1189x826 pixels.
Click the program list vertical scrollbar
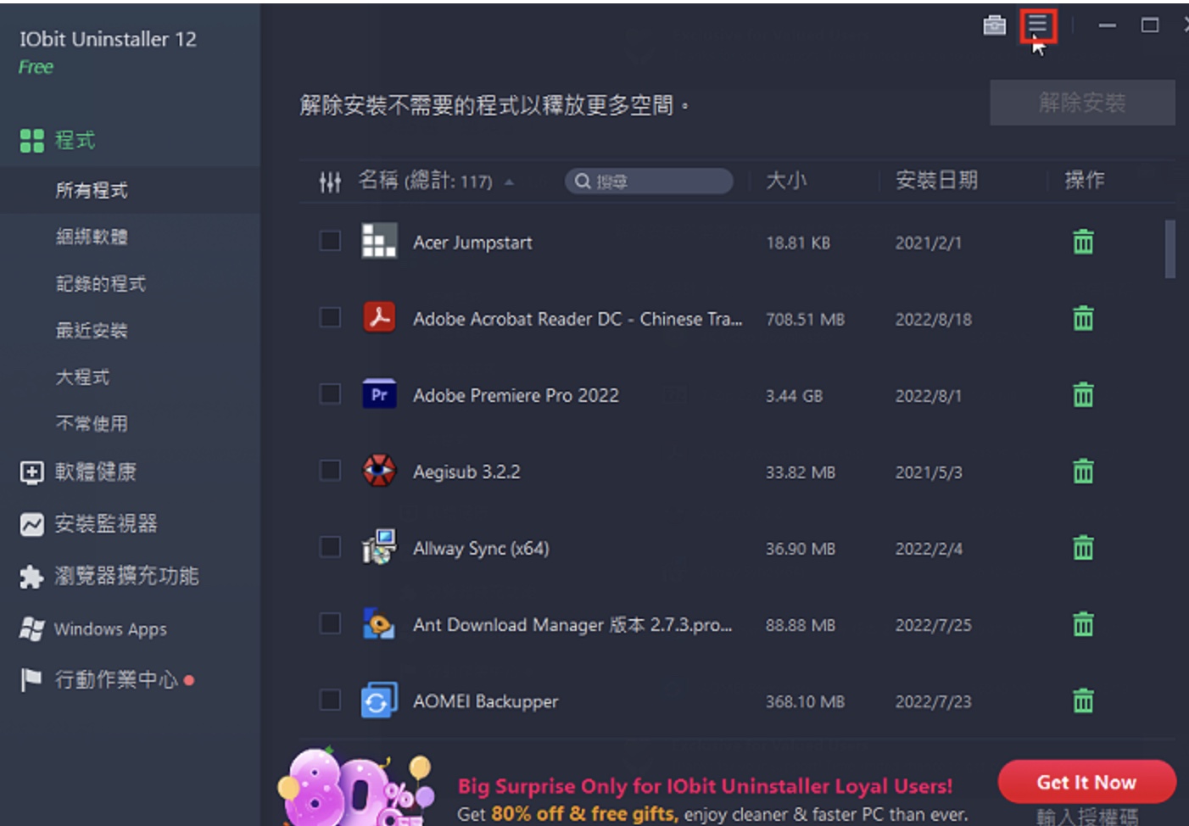click(1170, 249)
